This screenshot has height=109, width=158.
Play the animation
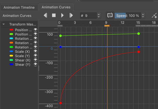click(62, 15)
